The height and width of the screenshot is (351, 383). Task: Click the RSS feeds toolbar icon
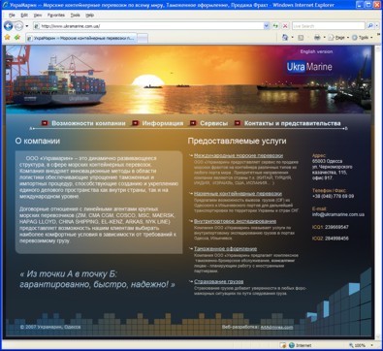click(301, 38)
